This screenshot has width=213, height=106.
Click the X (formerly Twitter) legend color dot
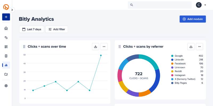click(x=172, y=79)
